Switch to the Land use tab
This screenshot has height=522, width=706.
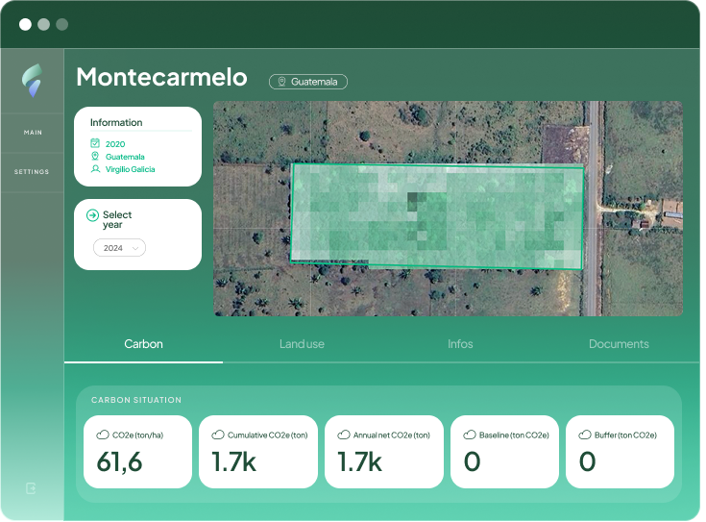point(302,344)
